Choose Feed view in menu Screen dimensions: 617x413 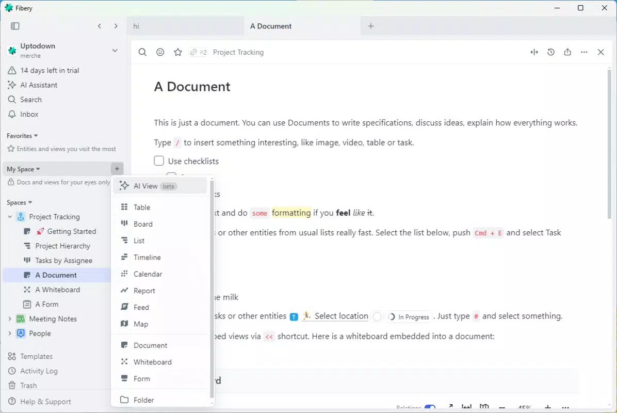coord(160,307)
